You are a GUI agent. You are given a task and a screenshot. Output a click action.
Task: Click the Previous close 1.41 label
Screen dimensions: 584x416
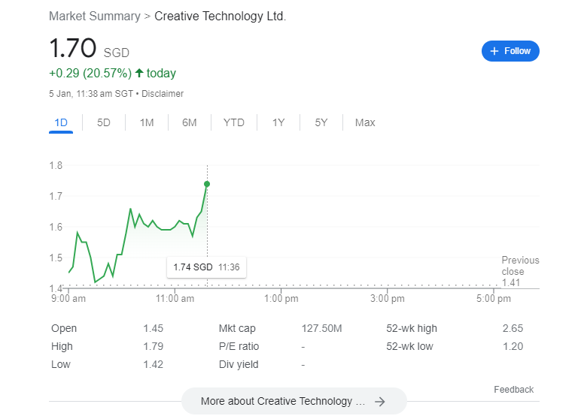[520, 272]
